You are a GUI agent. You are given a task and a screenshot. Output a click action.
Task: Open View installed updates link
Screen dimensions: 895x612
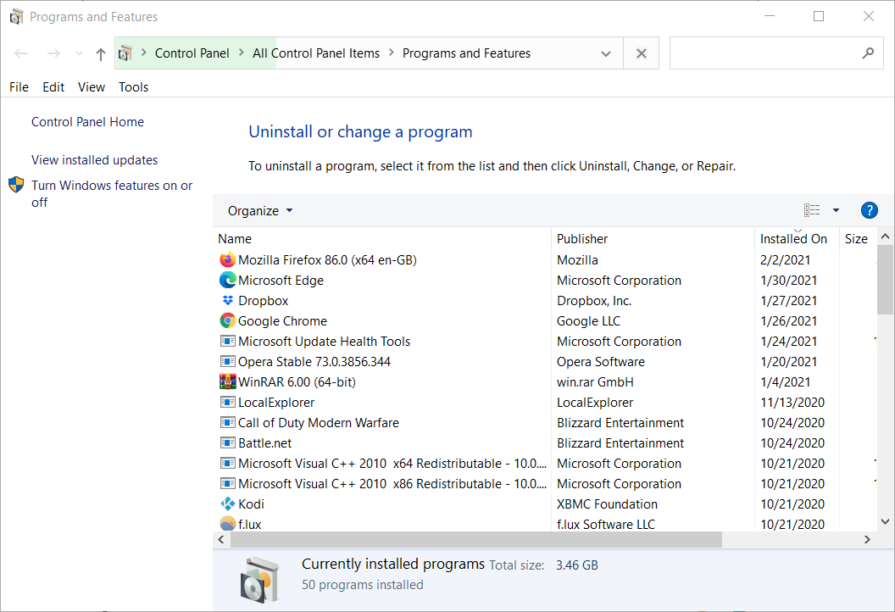tap(94, 160)
